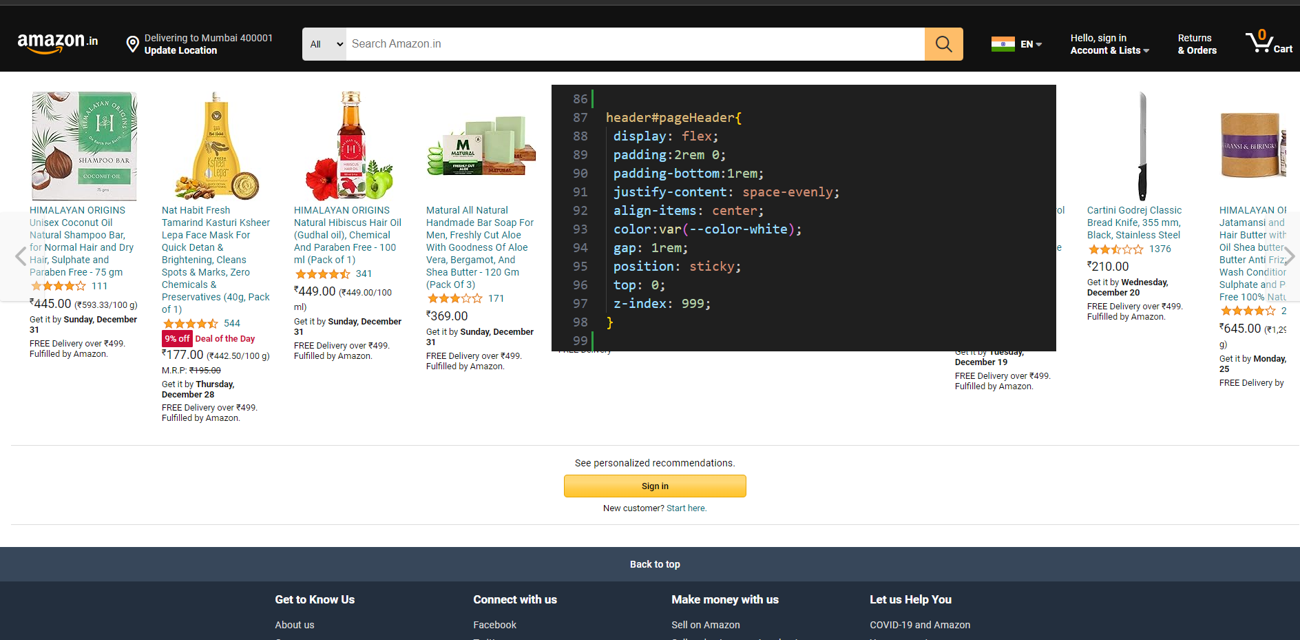This screenshot has height=640, width=1300.
Task: Click the ₹645.00 price
Action: tap(1240, 329)
